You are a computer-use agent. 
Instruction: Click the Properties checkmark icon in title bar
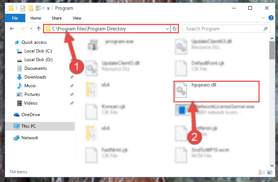click(23, 8)
